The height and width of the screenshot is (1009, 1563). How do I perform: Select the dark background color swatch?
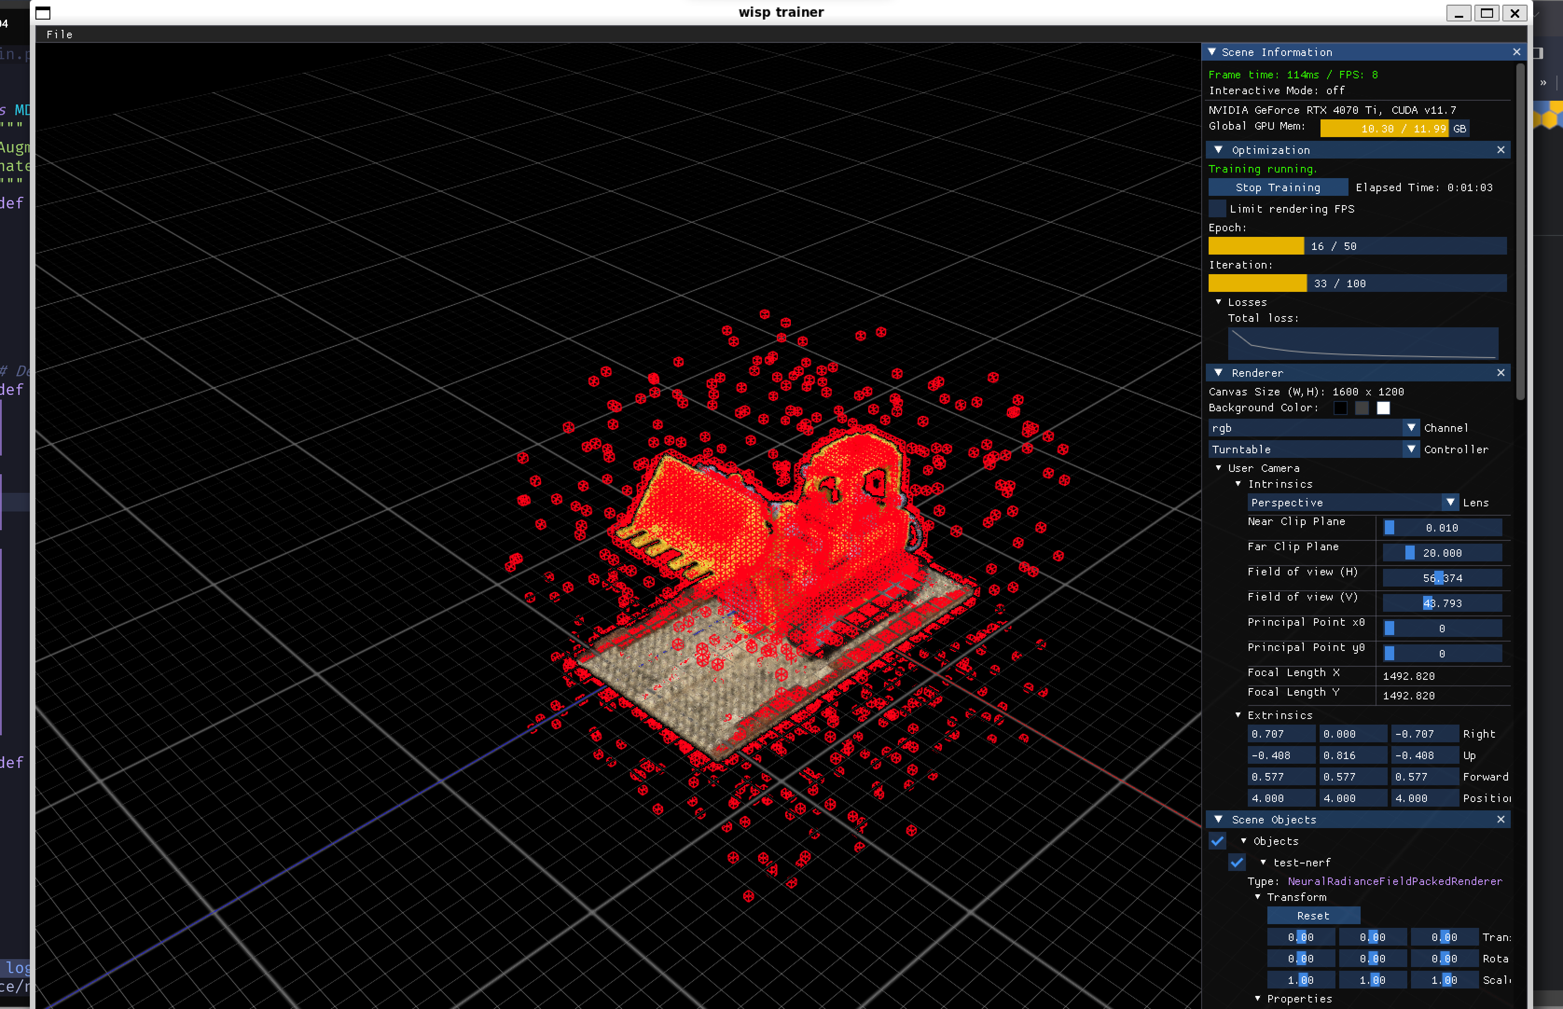coord(1341,408)
